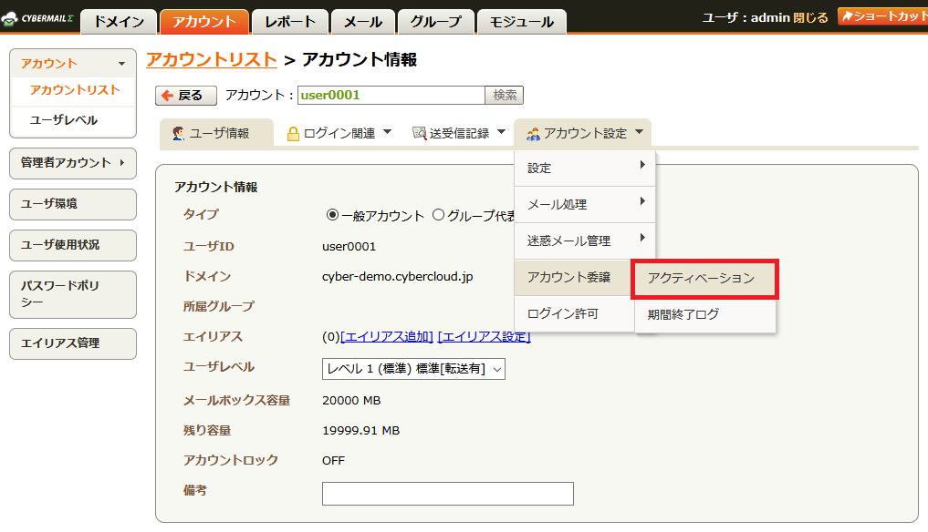The height and width of the screenshot is (532, 928).
Task: Expand the 迷惑メール管理 submenu arrow
Action: tap(642, 238)
